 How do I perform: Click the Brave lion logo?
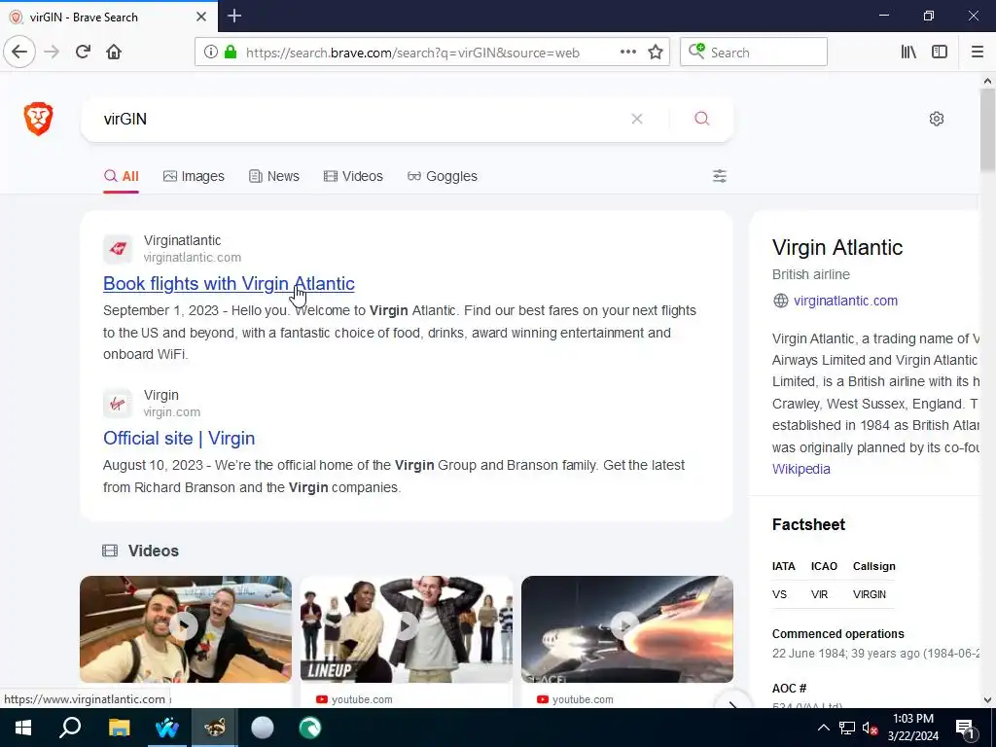click(38, 119)
